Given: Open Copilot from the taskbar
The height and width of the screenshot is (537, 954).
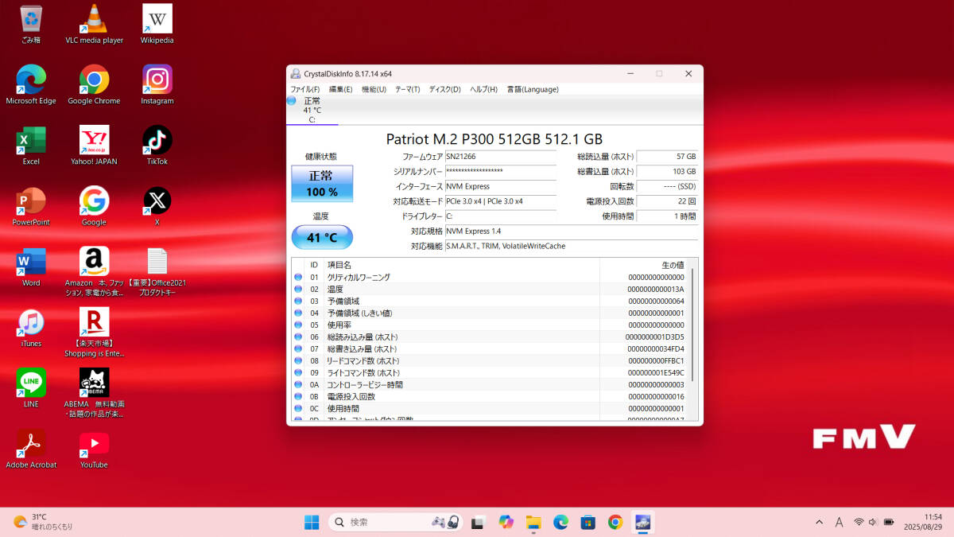Looking at the screenshot, I should click(506, 522).
